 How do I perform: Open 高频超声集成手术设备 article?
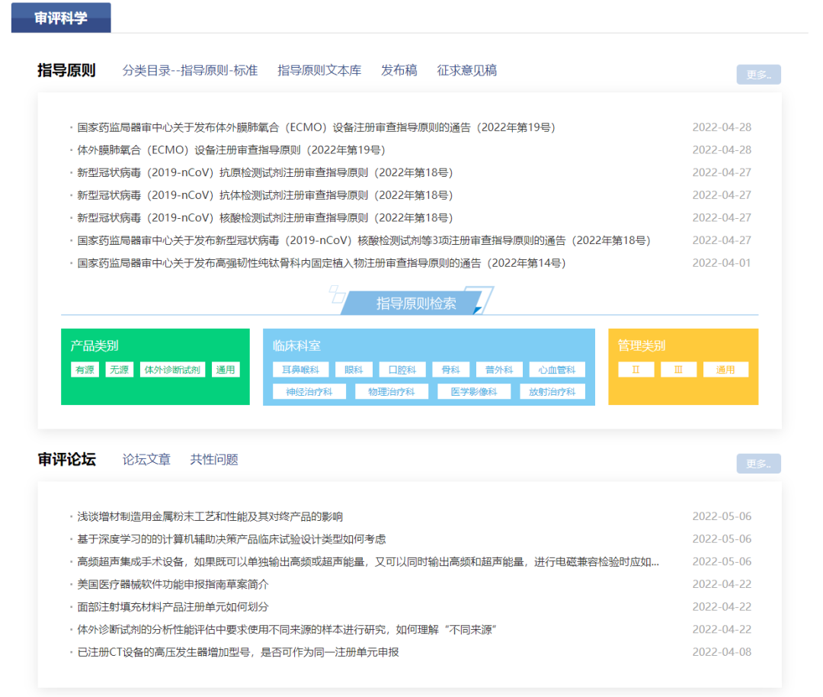pyautogui.click(x=368, y=562)
